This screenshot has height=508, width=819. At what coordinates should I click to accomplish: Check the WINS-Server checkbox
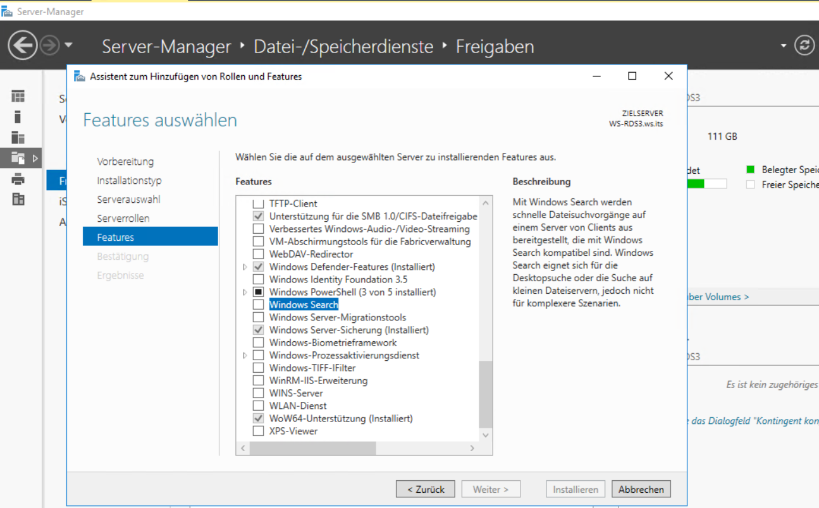click(258, 393)
